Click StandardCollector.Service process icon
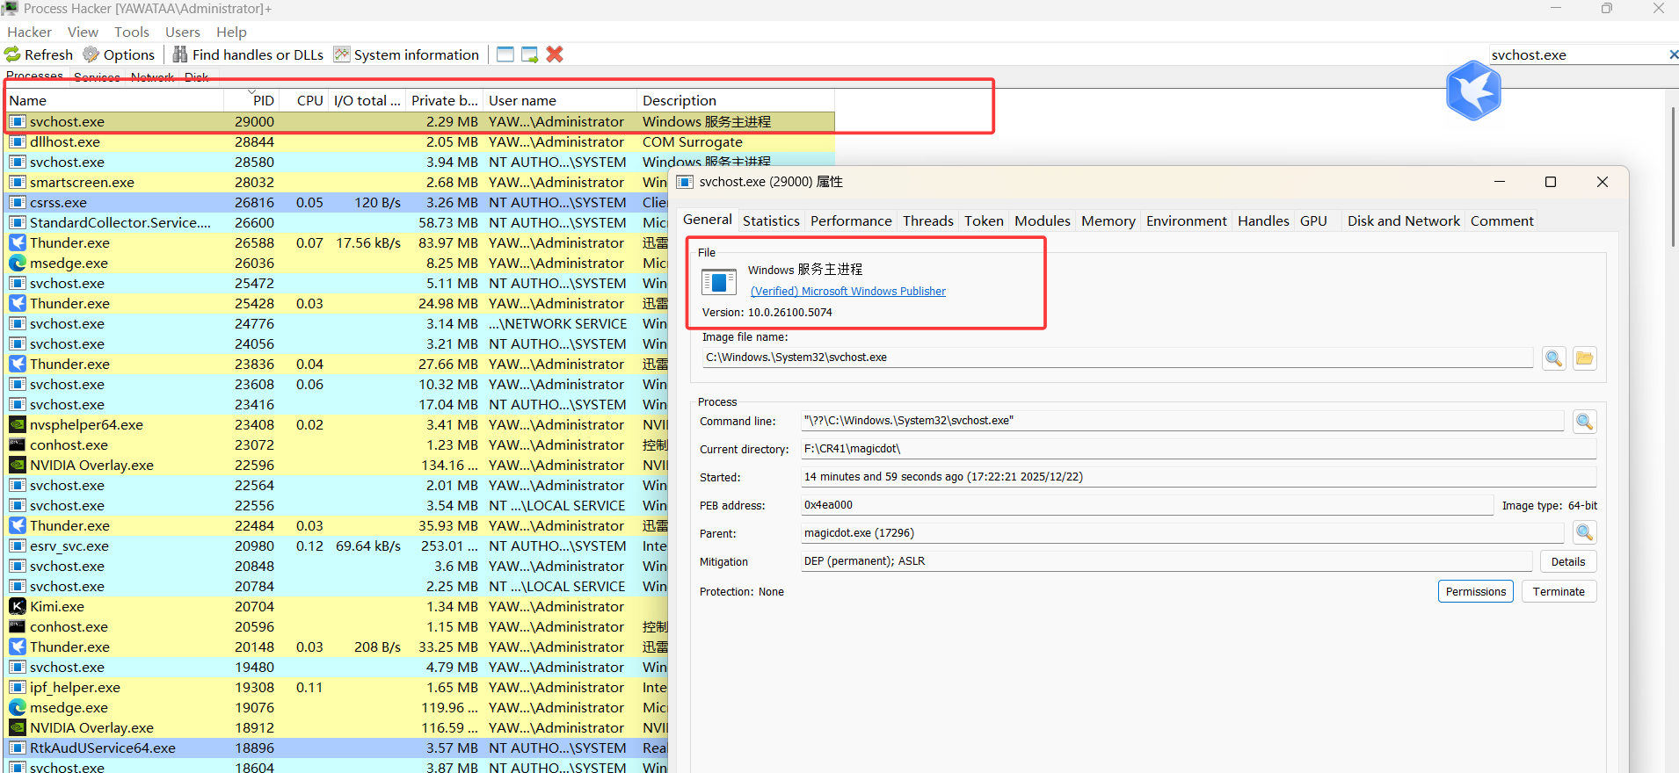The width and height of the screenshot is (1679, 773). 18,222
